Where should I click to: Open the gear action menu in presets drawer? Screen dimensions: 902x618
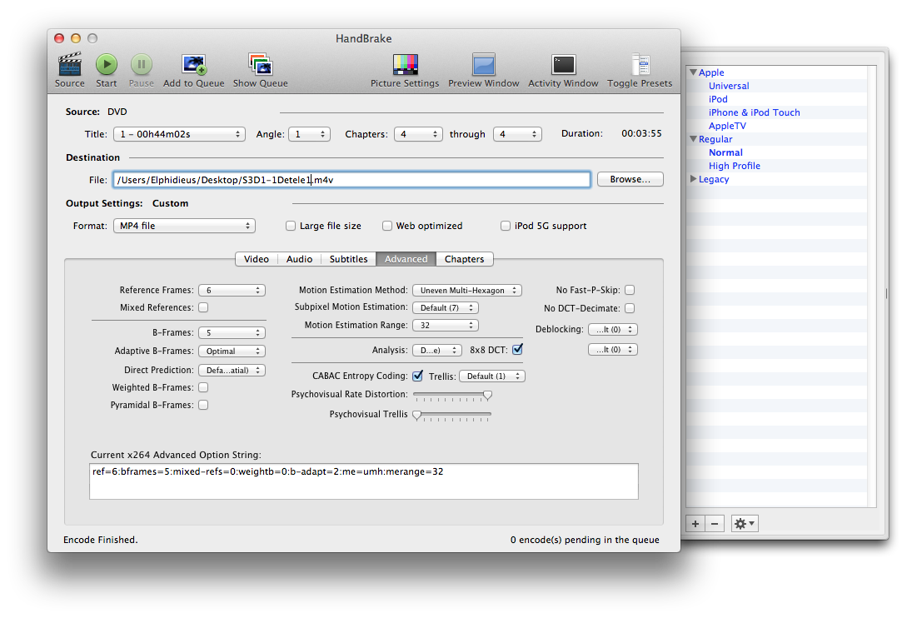pyautogui.click(x=745, y=524)
